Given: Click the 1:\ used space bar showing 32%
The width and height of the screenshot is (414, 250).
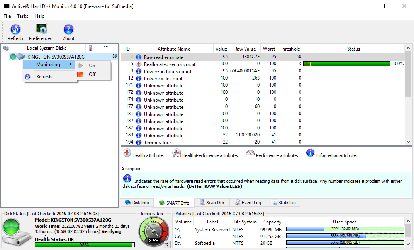Looking at the screenshot, I should (345, 229).
